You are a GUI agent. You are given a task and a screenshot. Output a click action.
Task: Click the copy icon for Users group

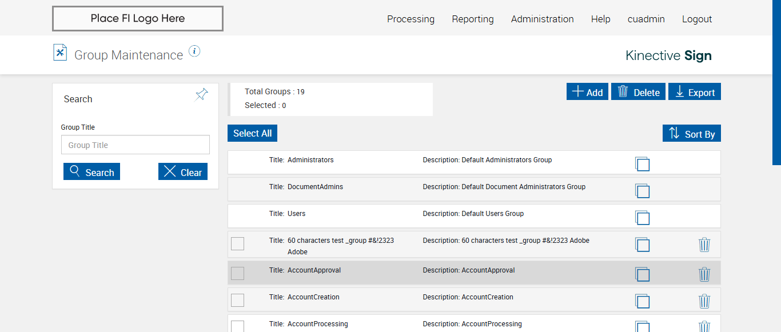point(642,218)
